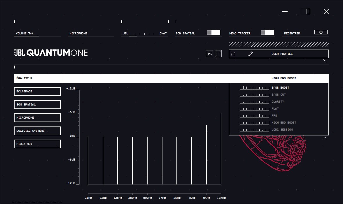343x204 pixels.
Task: Go to Son Spatial in the left menu
Action: [x=37, y=105]
